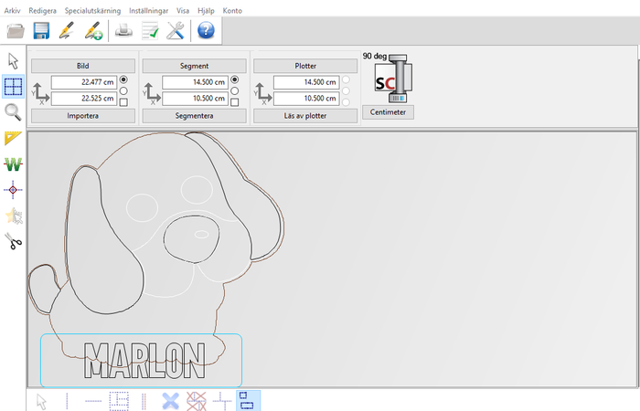Open the Visa menu
The width and height of the screenshot is (640, 411).
[x=183, y=11]
